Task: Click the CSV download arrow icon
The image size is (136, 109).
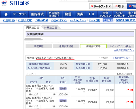Action: (114, 58)
